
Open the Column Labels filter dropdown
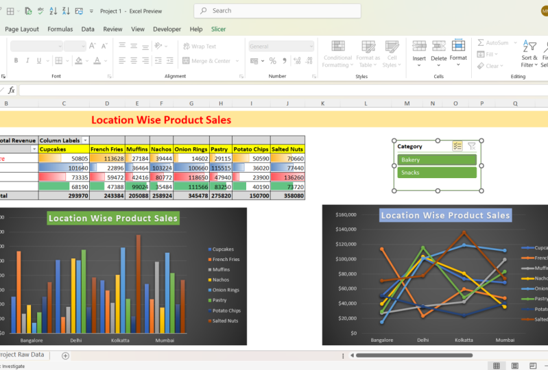pyautogui.click(x=85, y=140)
